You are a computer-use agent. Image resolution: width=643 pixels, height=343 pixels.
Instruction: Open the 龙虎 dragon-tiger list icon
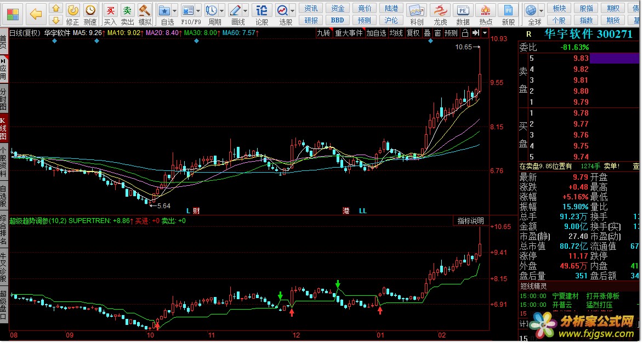pos(440,10)
